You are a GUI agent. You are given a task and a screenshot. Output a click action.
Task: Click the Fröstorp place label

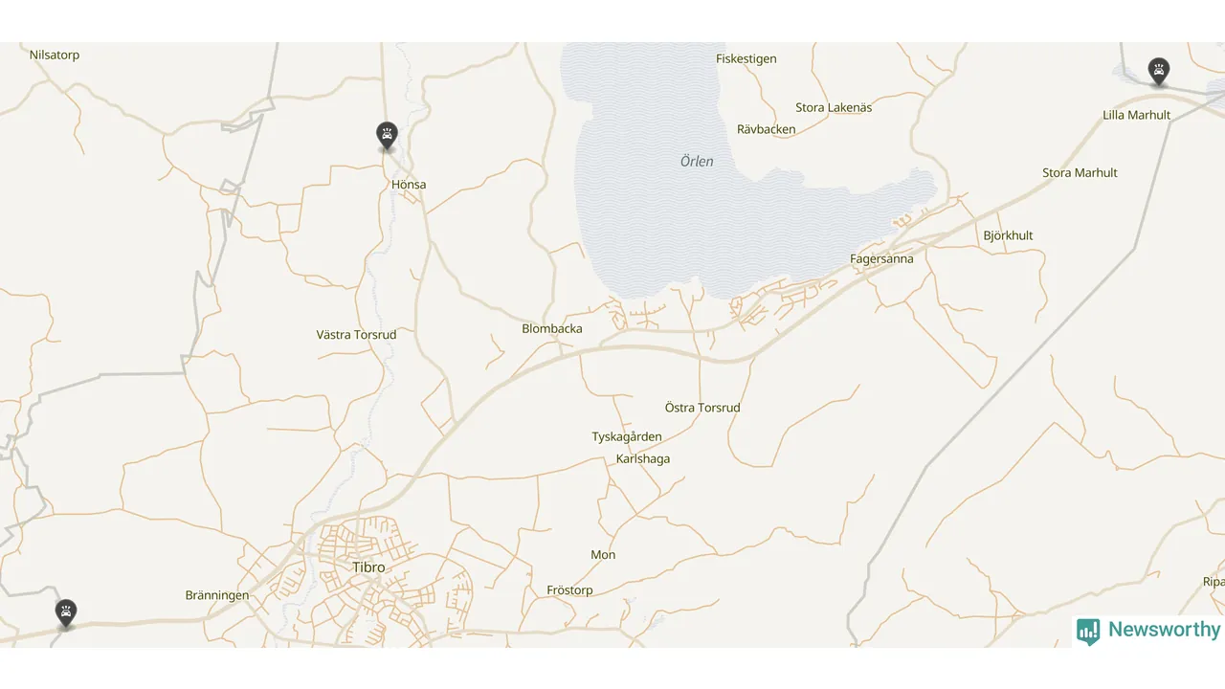tap(569, 590)
